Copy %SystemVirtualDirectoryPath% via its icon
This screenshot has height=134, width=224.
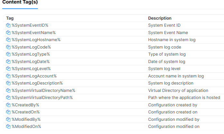[x=8, y=98]
